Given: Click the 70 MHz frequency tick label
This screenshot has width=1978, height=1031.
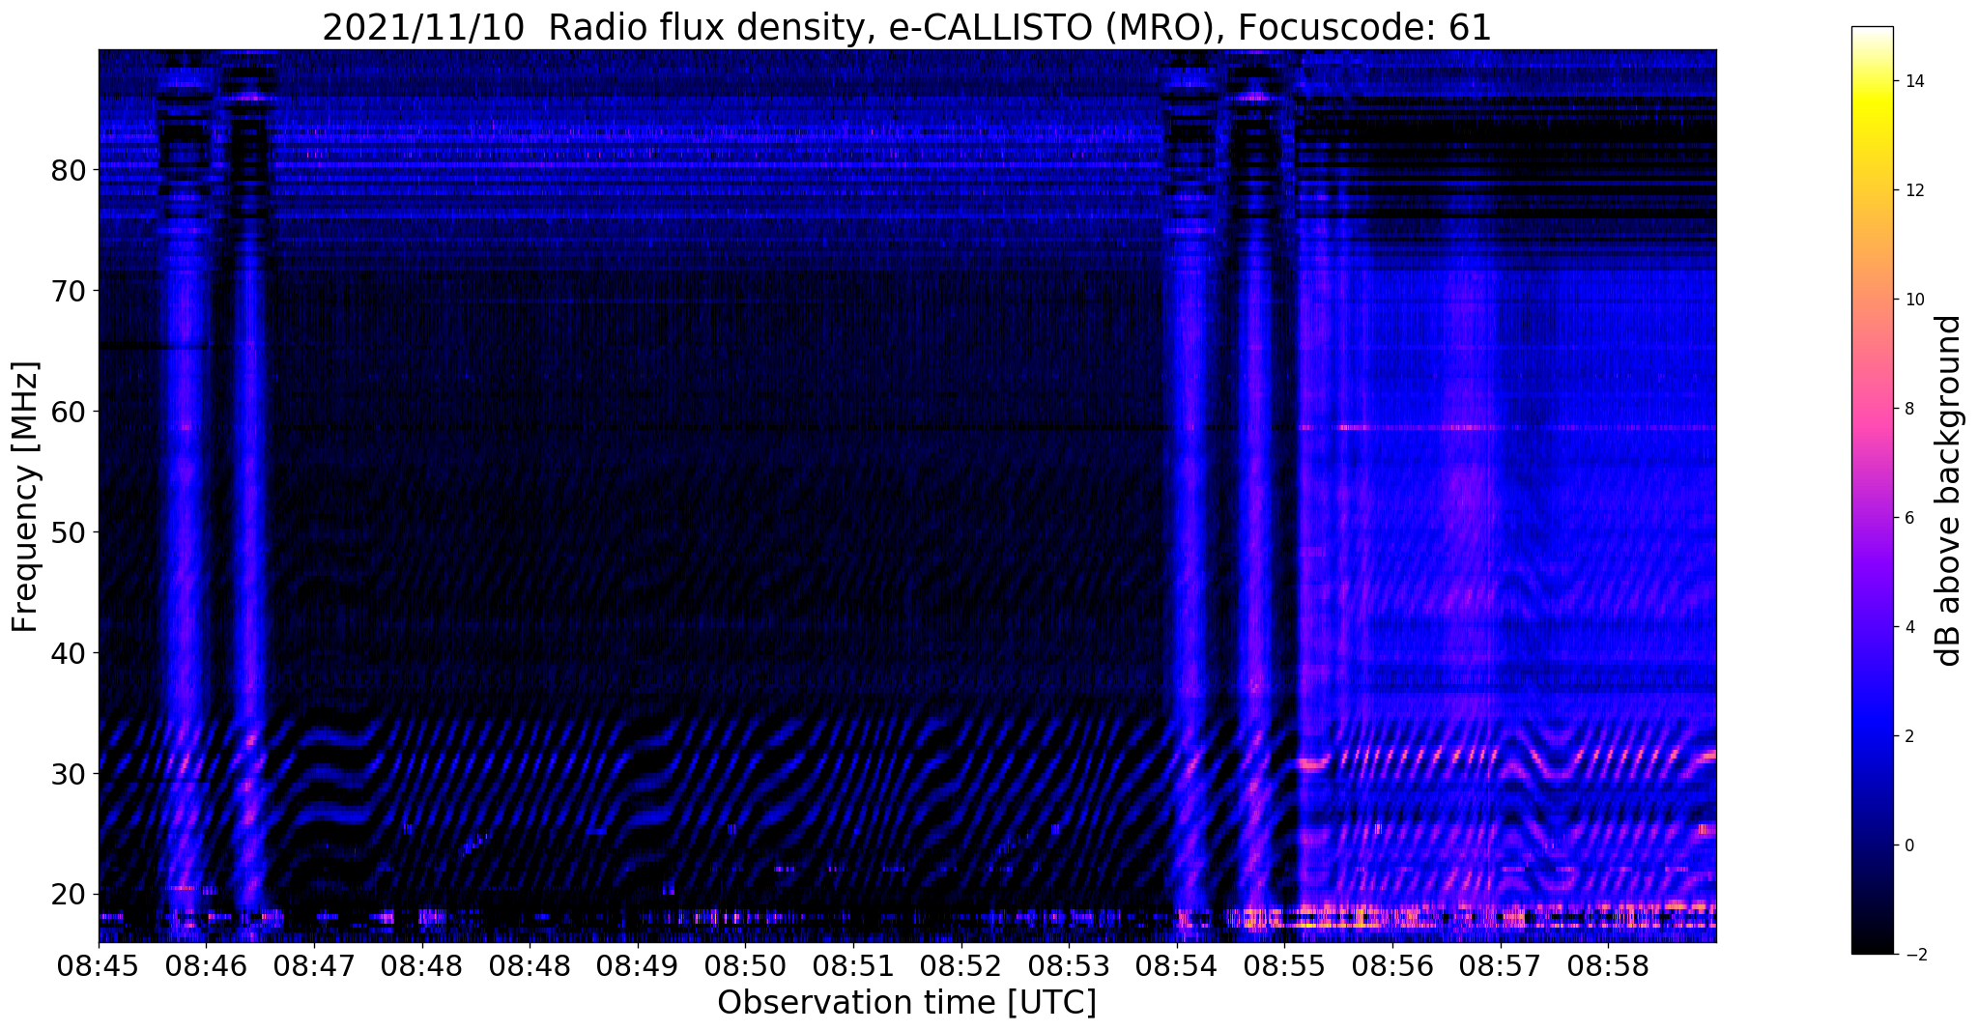Looking at the screenshot, I should (68, 291).
